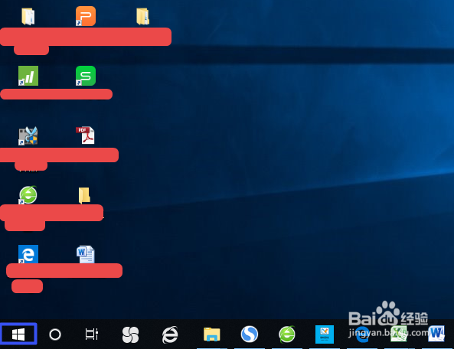
Task: Select the green 360 browser desktop shortcut
Action: pyautogui.click(x=28, y=195)
